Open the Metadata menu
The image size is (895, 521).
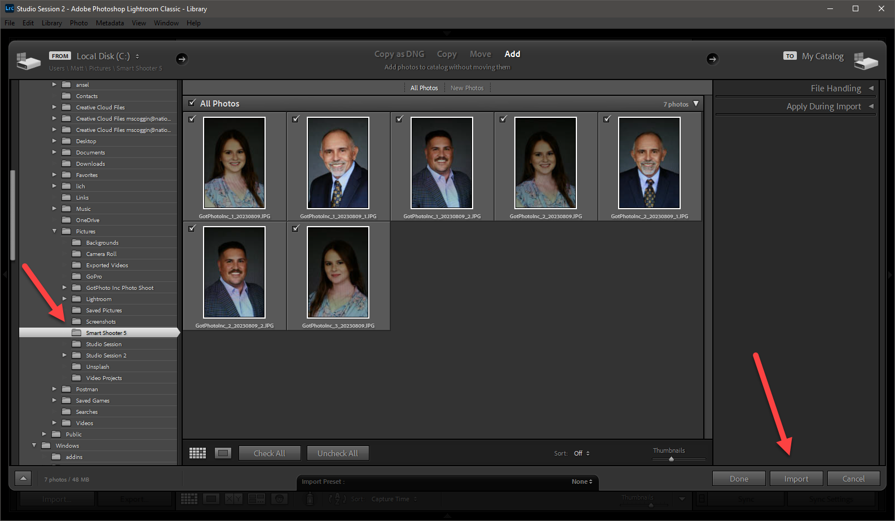(110, 23)
